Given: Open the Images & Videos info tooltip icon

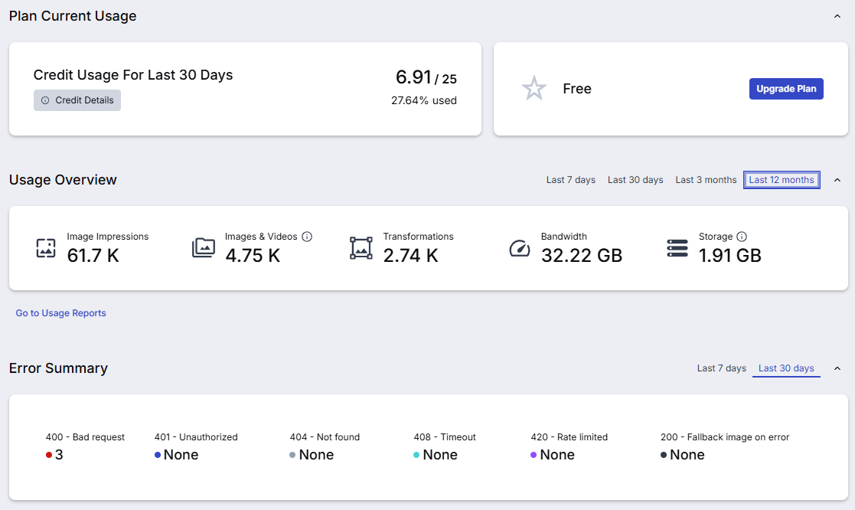Looking at the screenshot, I should click(x=307, y=237).
